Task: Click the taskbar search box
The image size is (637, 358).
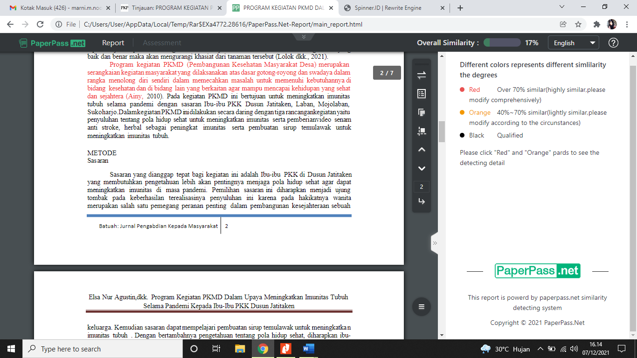Action: [x=103, y=349]
